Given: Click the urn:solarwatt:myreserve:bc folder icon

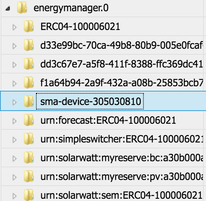Looking at the screenshot, I should coord(29,157).
